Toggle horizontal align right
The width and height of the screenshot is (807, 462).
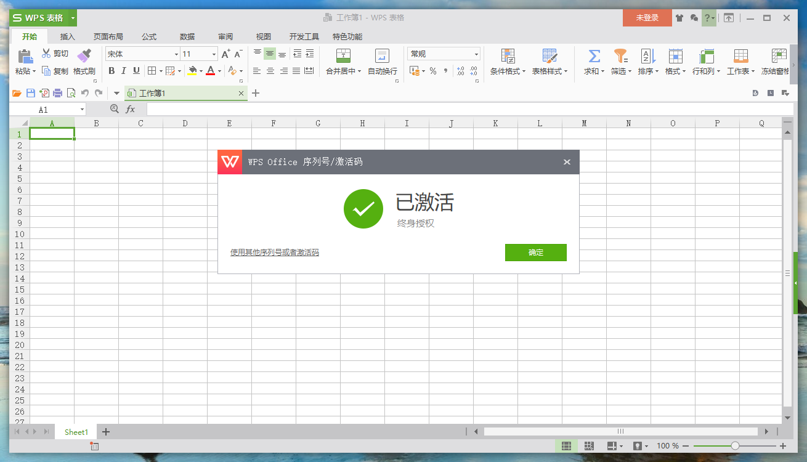click(x=283, y=71)
